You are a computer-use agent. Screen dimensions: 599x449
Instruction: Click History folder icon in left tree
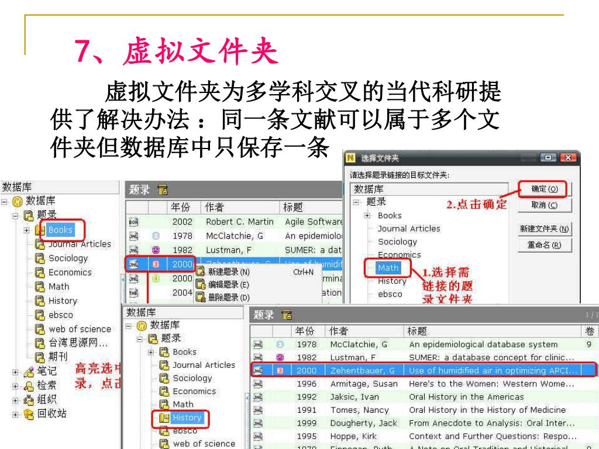click(40, 301)
